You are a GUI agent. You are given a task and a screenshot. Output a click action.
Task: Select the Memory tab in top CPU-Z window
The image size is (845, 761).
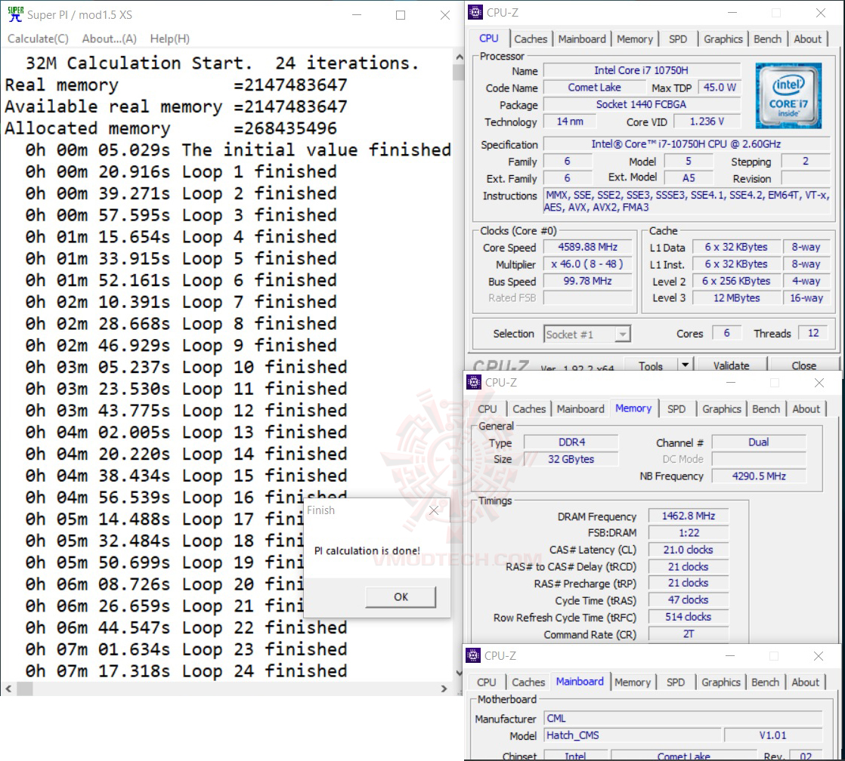[634, 39]
